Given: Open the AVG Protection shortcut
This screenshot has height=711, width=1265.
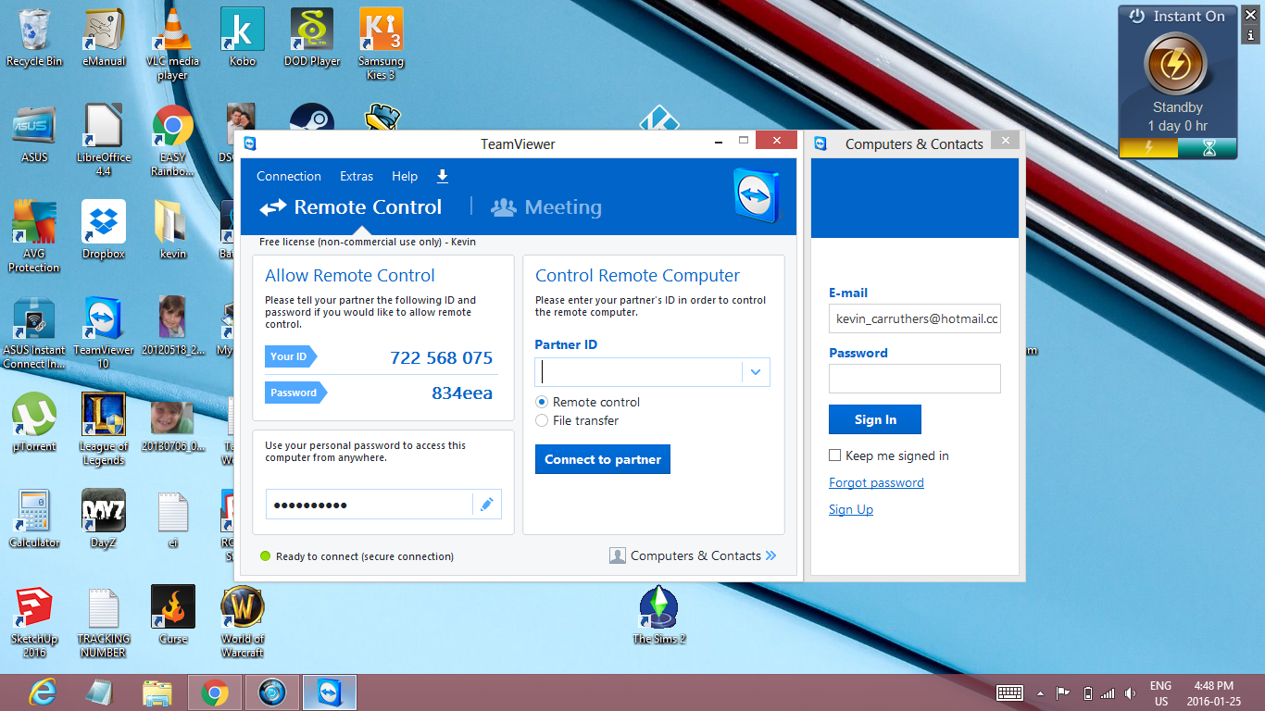Looking at the screenshot, I should (34, 236).
